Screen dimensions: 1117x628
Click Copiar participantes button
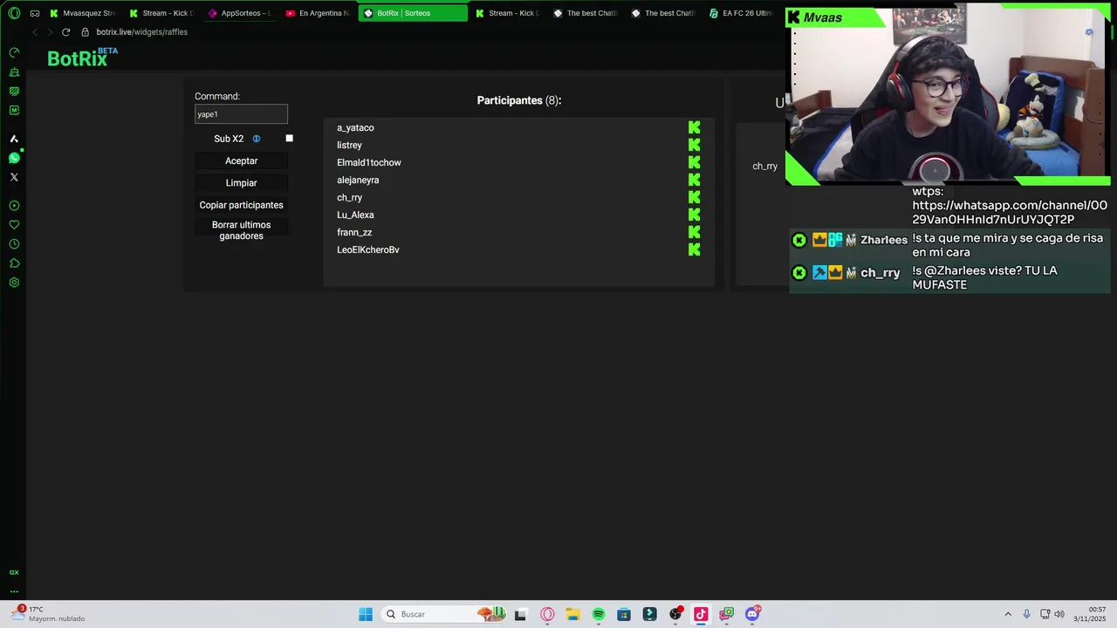coord(242,205)
